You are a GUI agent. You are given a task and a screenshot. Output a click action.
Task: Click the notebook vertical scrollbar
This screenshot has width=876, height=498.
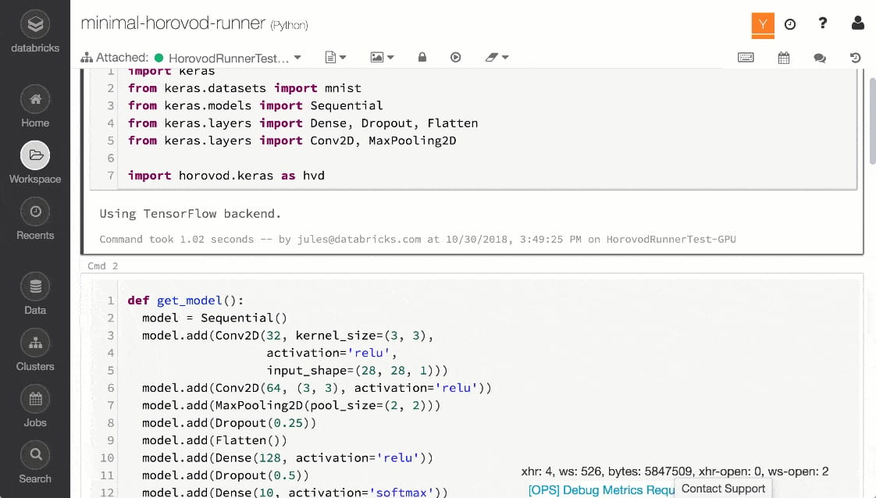pos(871,117)
